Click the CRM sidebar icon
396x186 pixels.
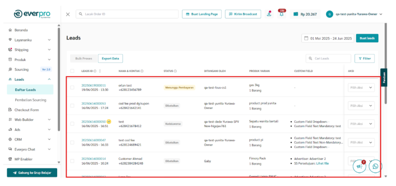point(10,139)
